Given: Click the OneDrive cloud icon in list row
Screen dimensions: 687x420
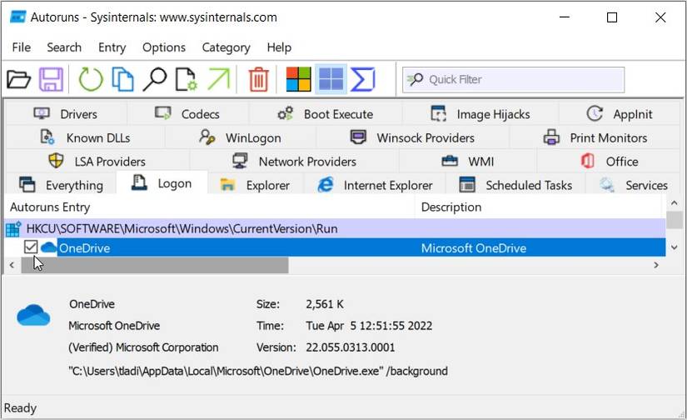Looking at the screenshot, I should pos(48,247).
